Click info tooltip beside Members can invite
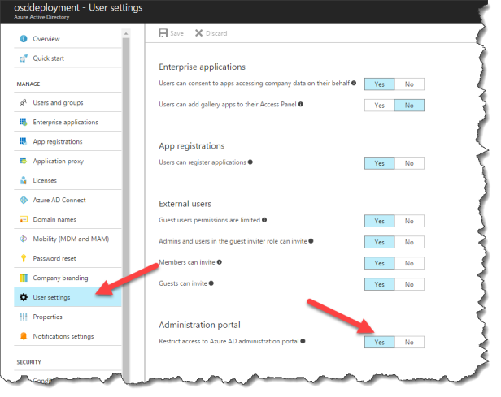 [220, 262]
